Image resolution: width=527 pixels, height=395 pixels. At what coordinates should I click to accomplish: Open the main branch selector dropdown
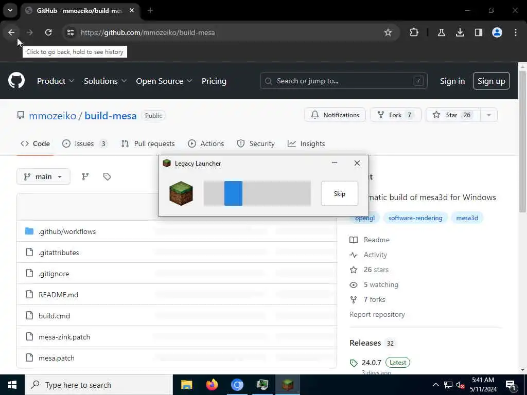coord(43,177)
